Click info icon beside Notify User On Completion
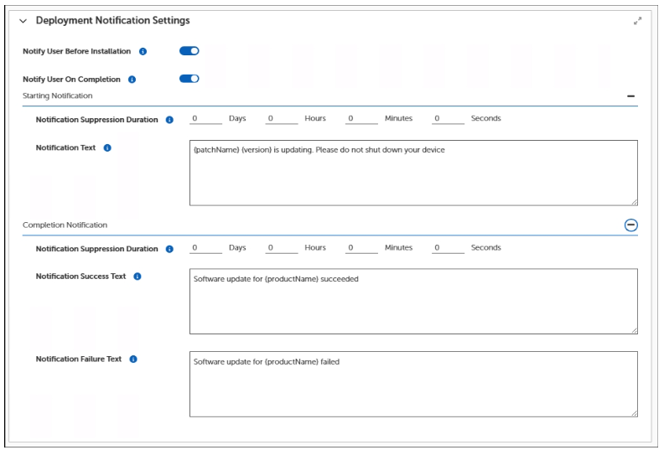The width and height of the screenshot is (664, 450). (132, 80)
